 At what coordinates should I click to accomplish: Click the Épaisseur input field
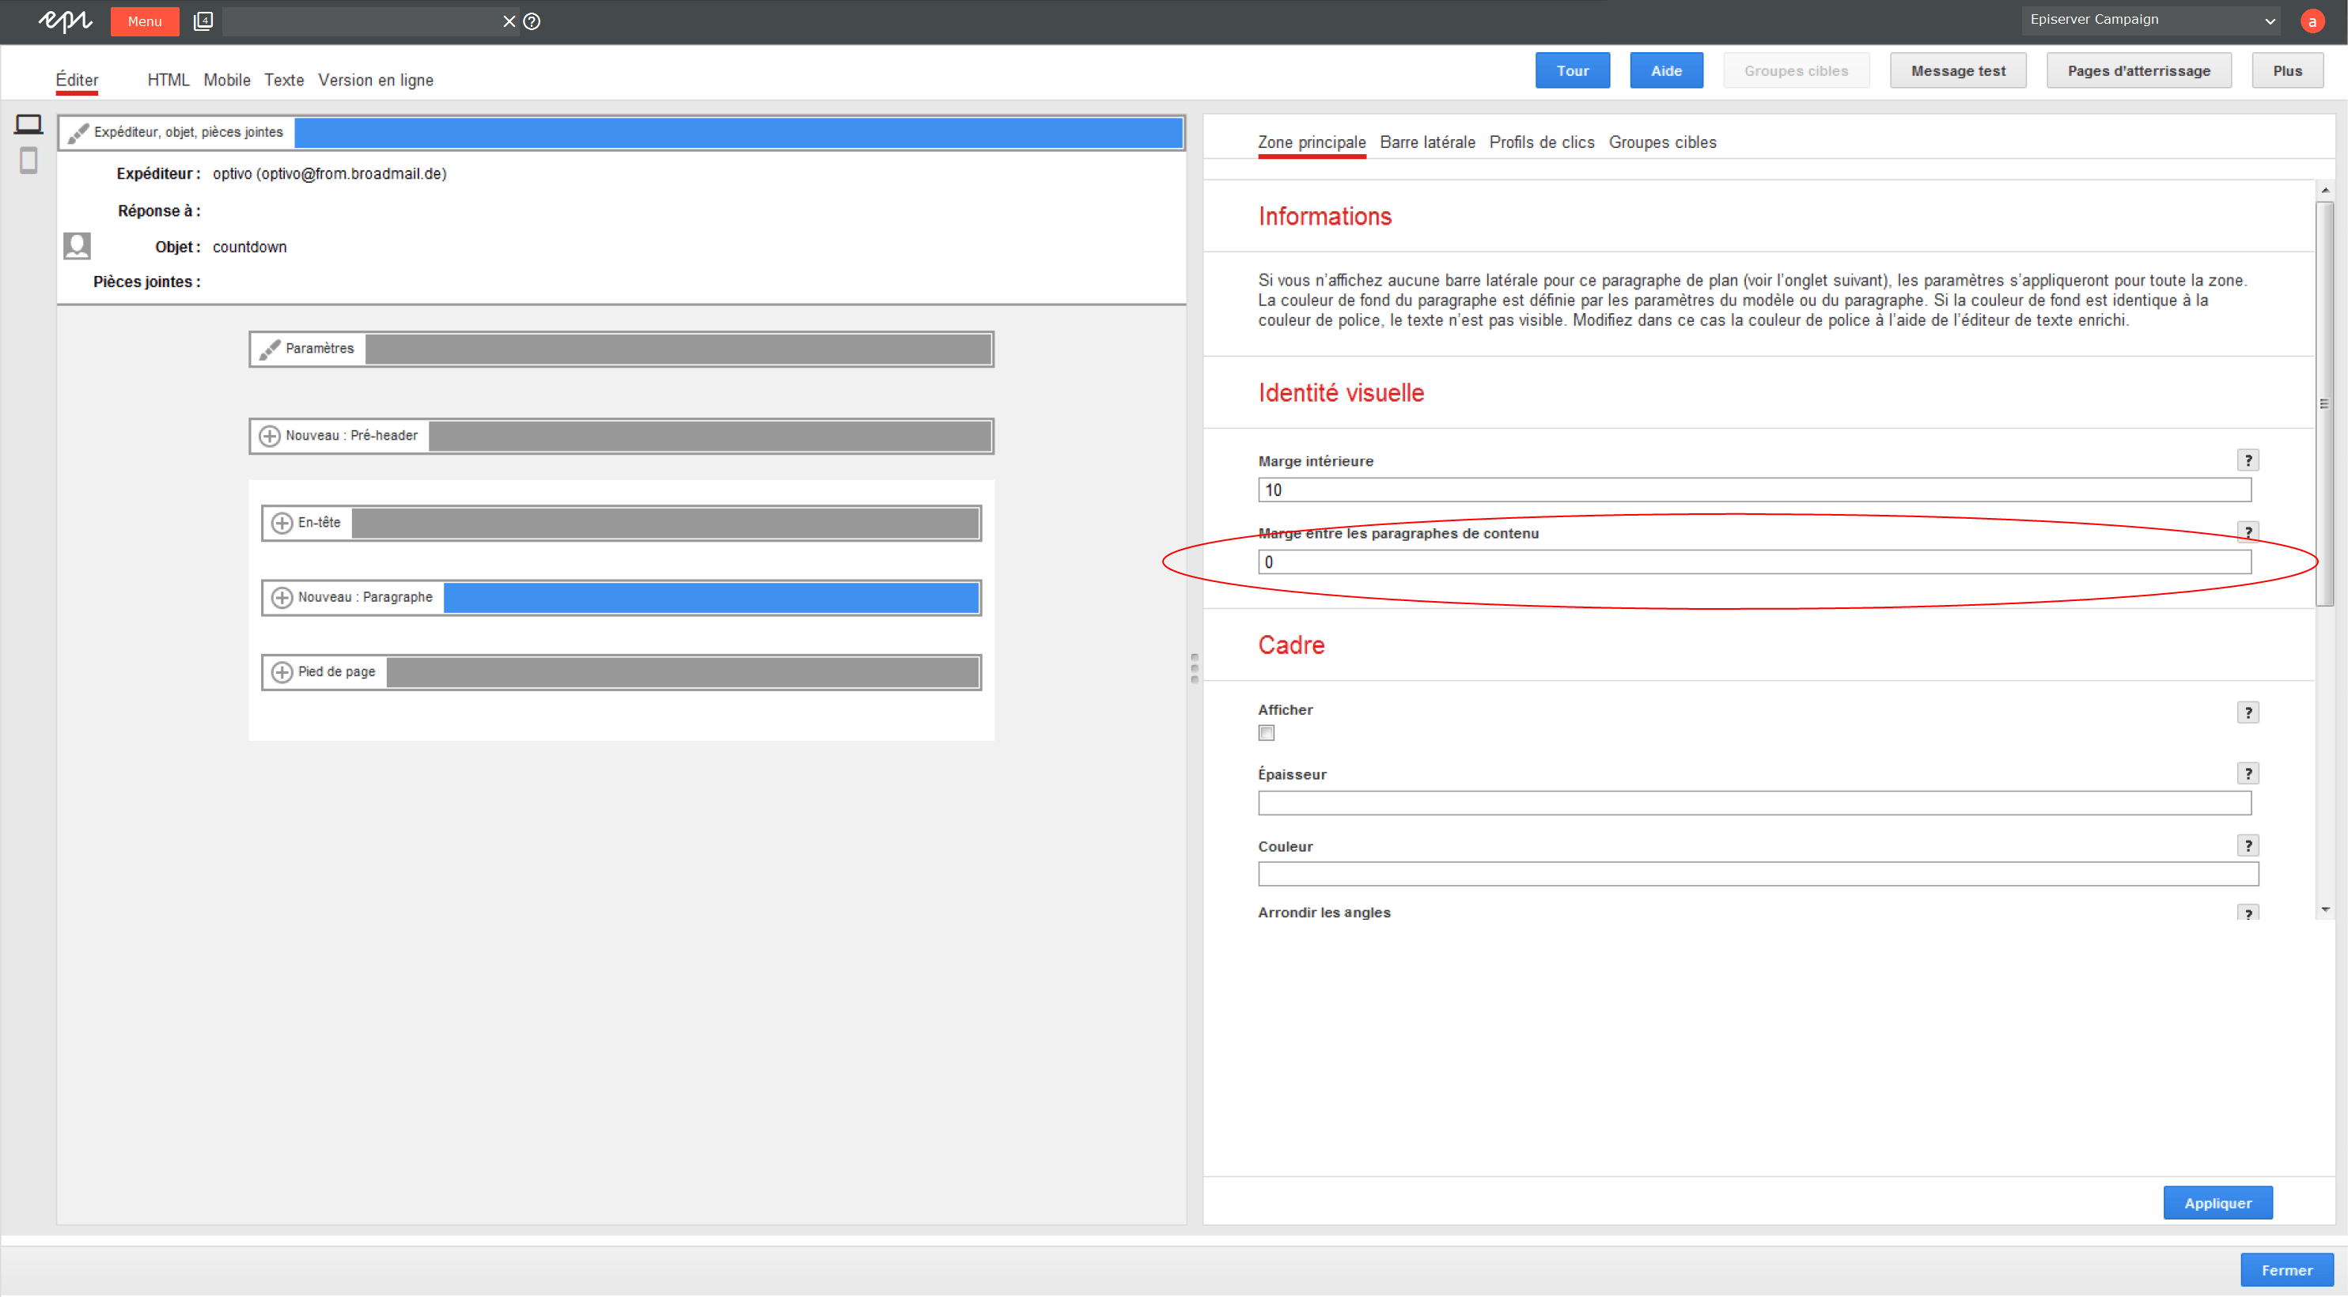pos(1755,803)
